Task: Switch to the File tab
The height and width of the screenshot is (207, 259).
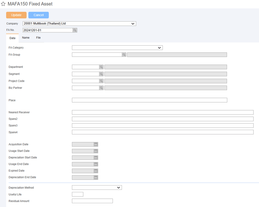Action: pos(38,38)
